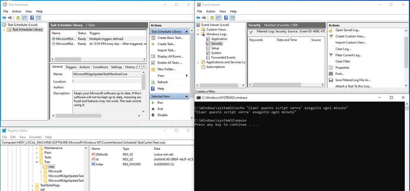Collapse the Windows Logs tree node
410x191 pixels.
[198, 34]
